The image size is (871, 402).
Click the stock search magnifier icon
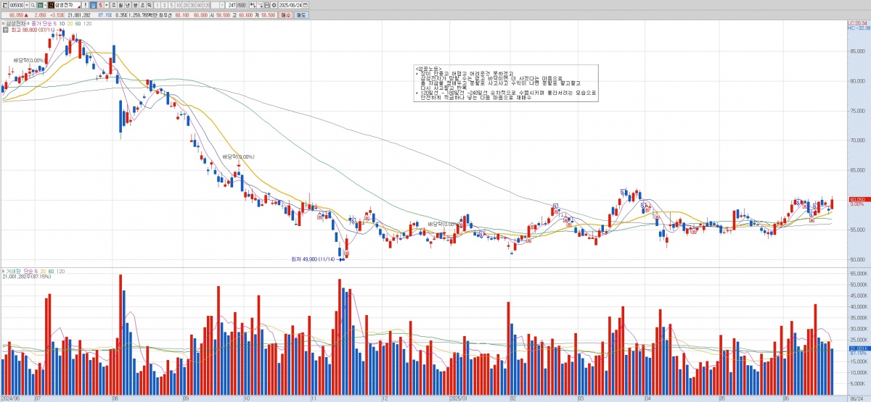click(x=33, y=4)
